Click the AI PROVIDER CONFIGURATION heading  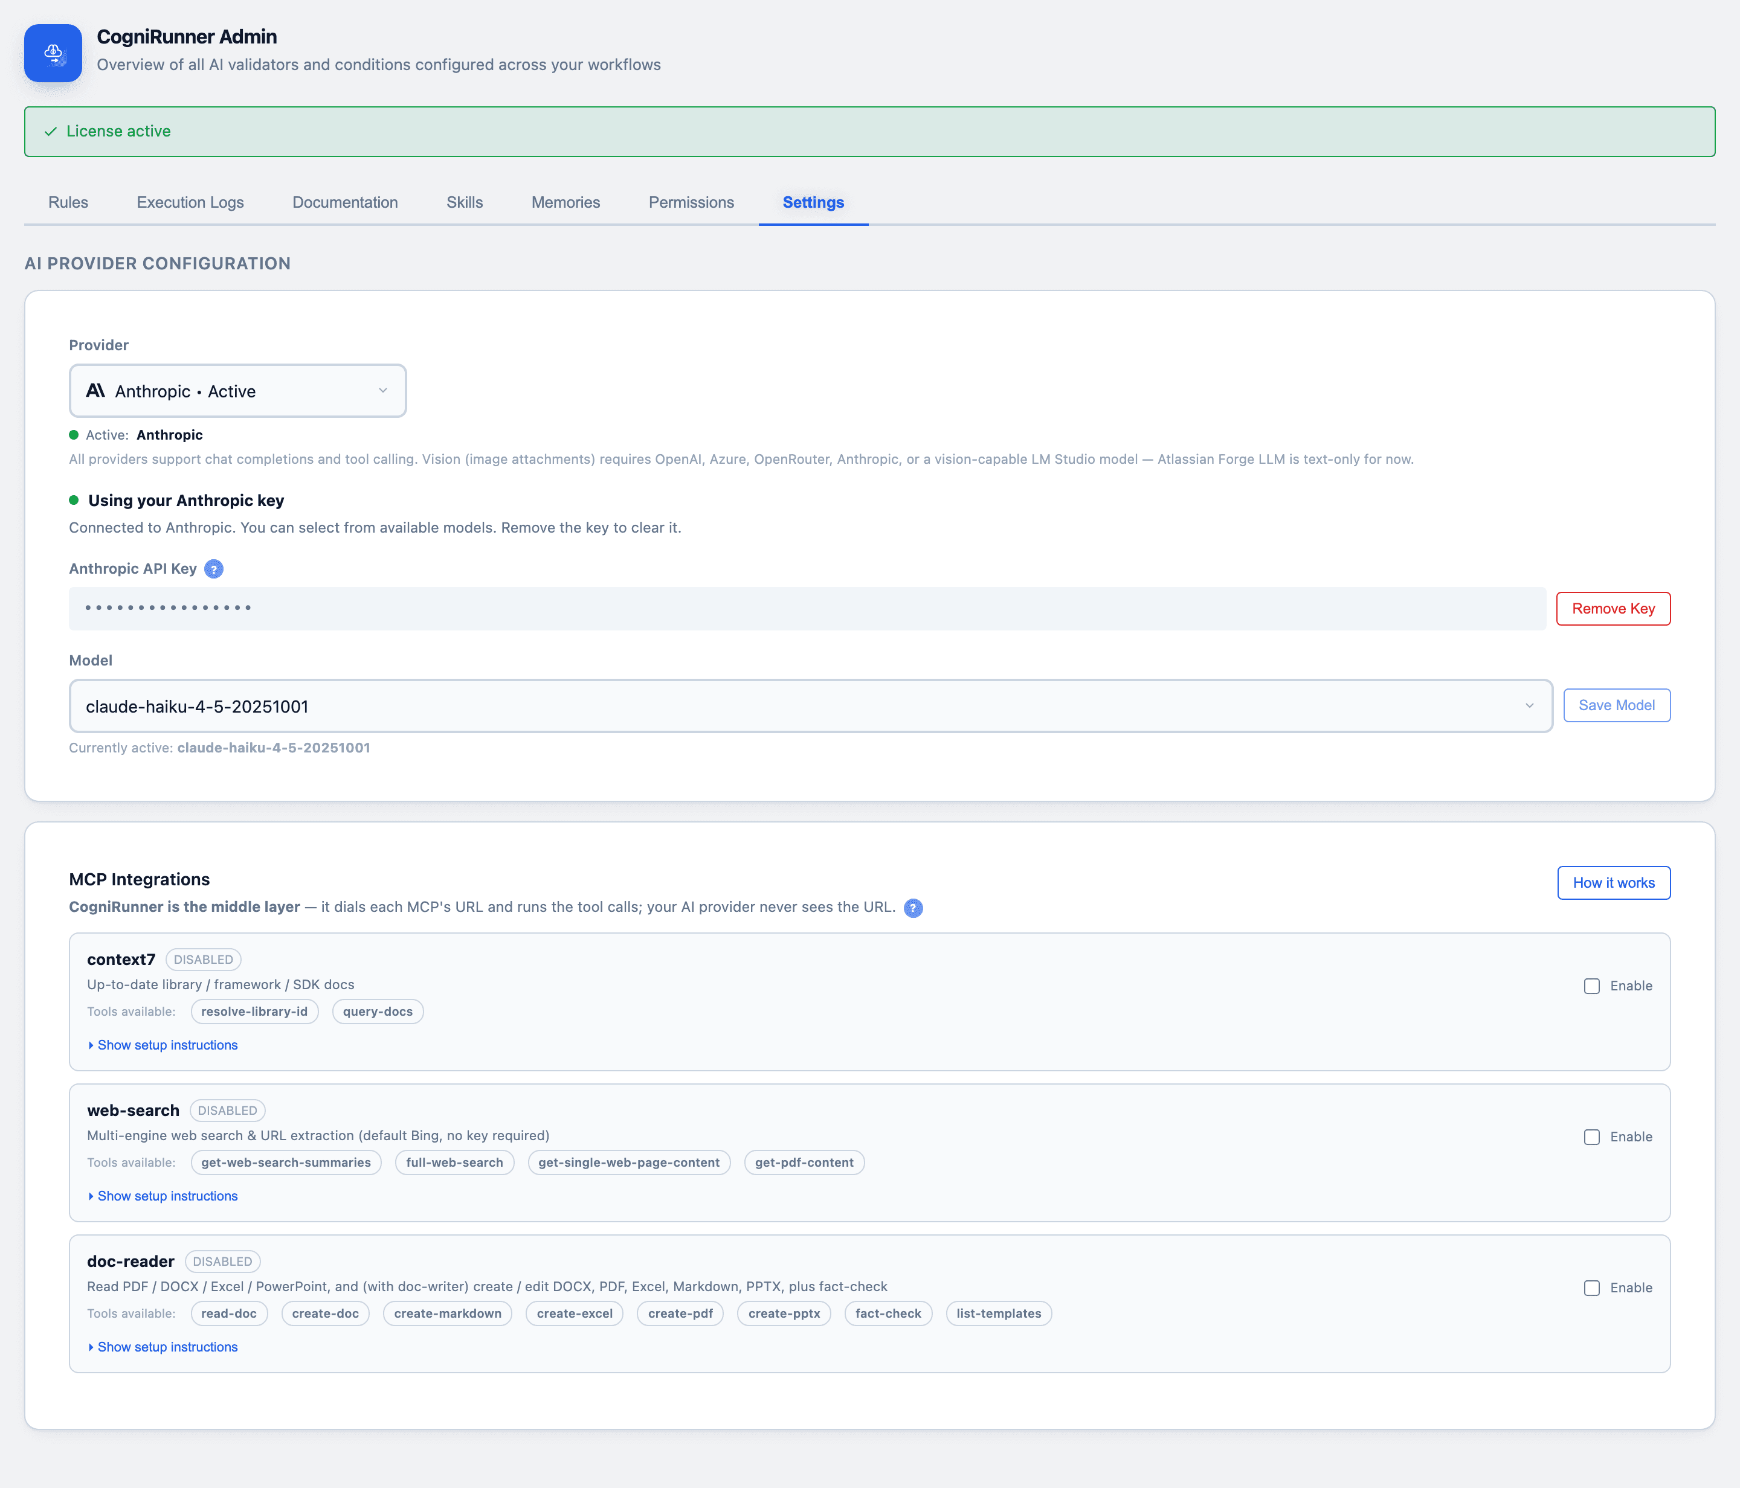click(158, 263)
